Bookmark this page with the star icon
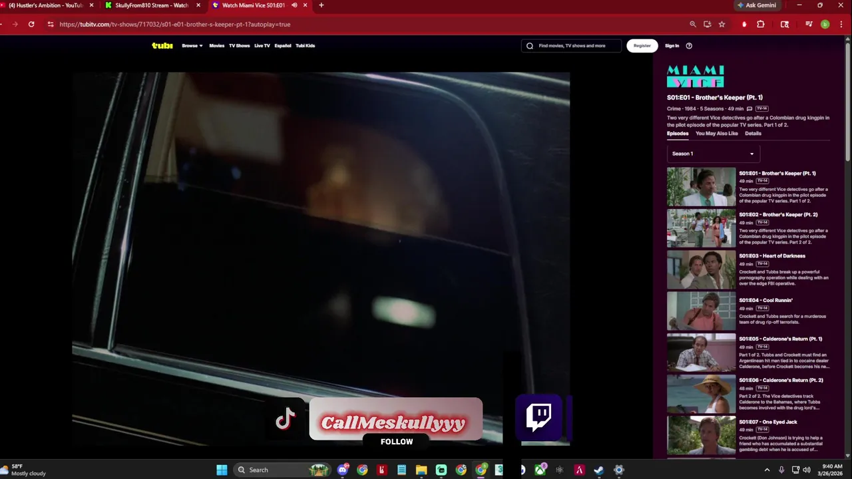The width and height of the screenshot is (852, 479). (722, 24)
